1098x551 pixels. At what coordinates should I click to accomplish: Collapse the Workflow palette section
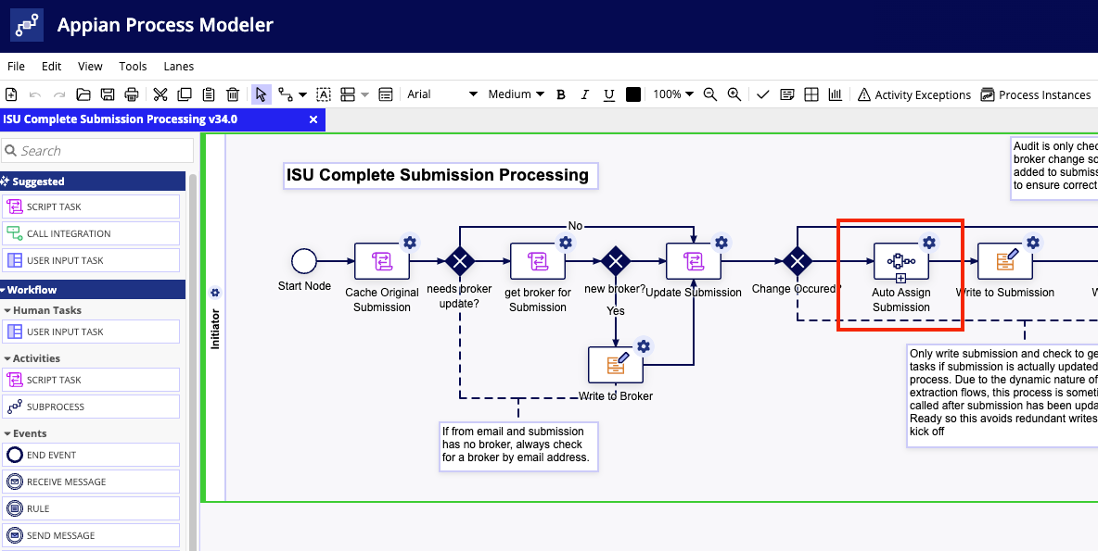click(93, 290)
